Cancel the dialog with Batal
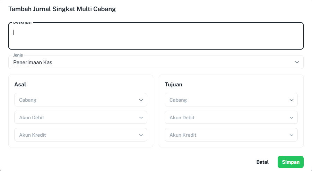The height and width of the screenshot is (171, 312). [262, 162]
